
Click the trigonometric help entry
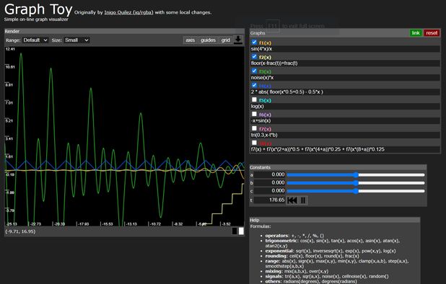[x=333, y=243]
